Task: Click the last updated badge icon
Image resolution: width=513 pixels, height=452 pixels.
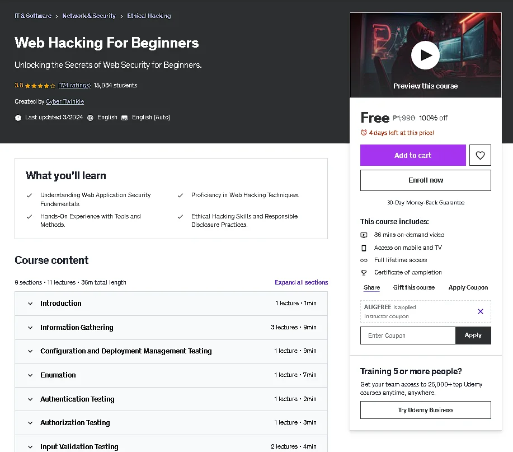Action: click(x=18, y=118)
